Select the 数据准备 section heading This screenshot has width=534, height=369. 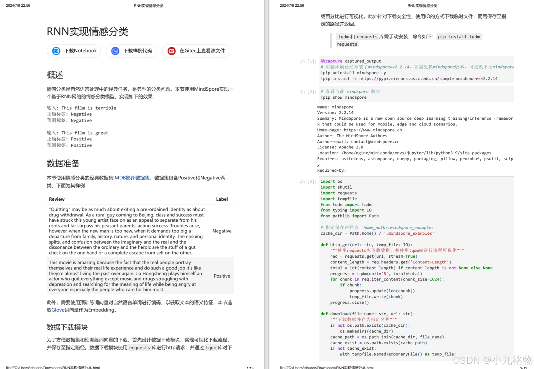(x=63, y=163)
